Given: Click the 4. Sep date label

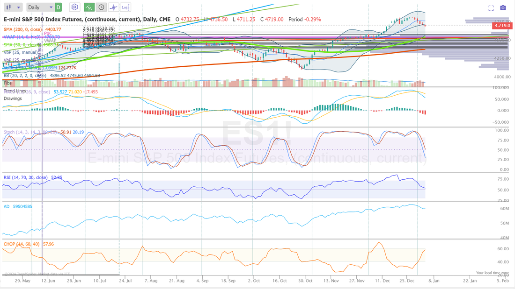Looking at the screenshot, I should click(202, 281).
